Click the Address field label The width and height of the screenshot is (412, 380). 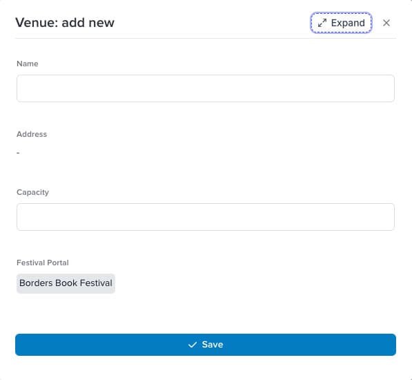(x=32, y=134)
